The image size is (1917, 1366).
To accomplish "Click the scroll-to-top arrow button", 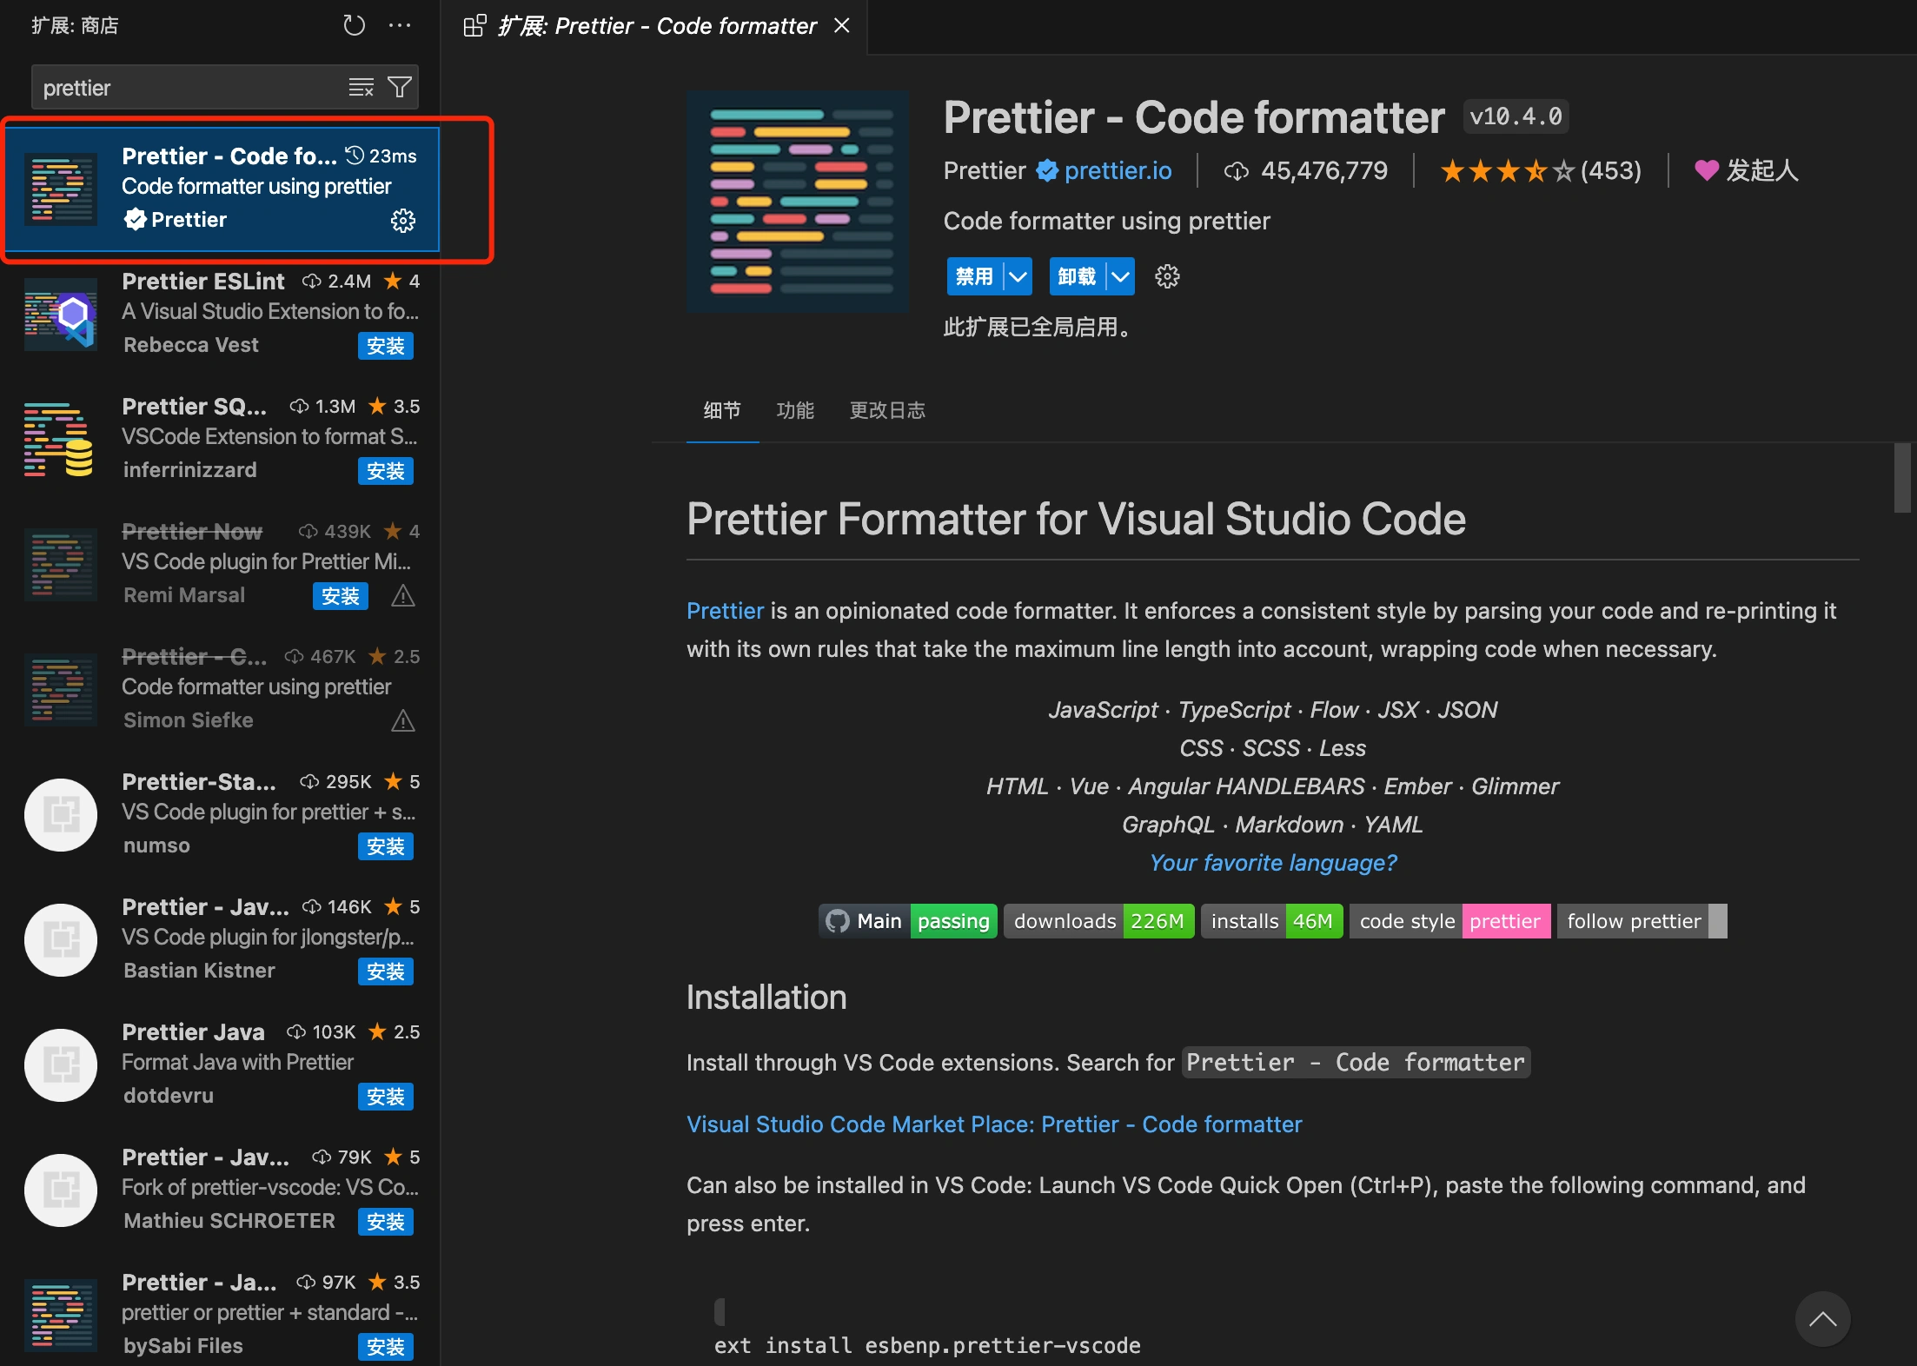I will (x=1822, y=1319).
